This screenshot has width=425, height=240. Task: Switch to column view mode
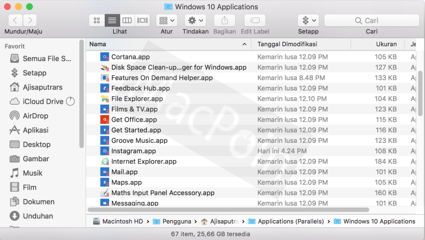coord(127,20)
